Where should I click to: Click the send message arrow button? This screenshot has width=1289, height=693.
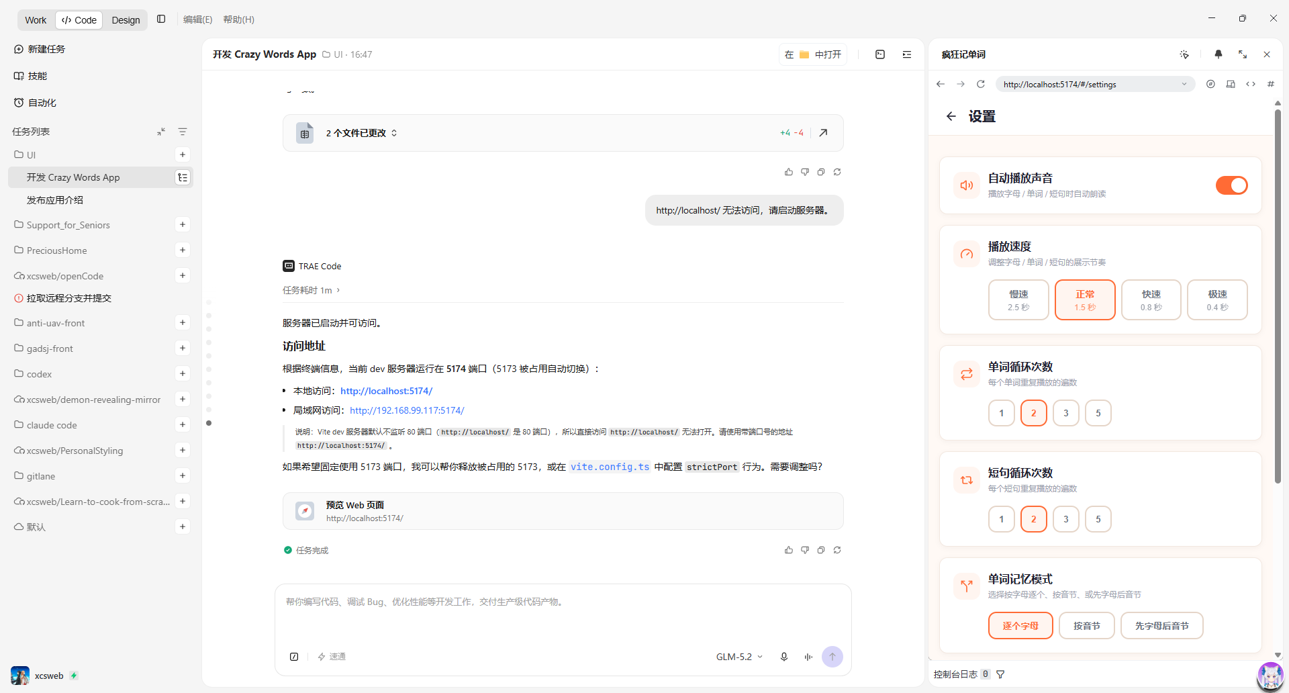point(832,657)
